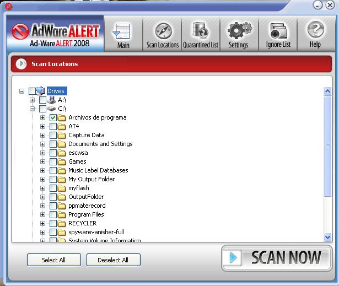Click the tree scrollbar up arrow

tap(327, 91)
